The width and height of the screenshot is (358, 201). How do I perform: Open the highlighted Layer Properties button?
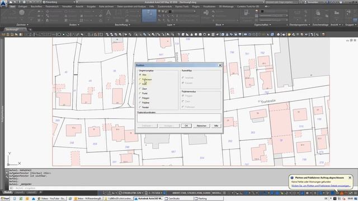coord(149,15)
